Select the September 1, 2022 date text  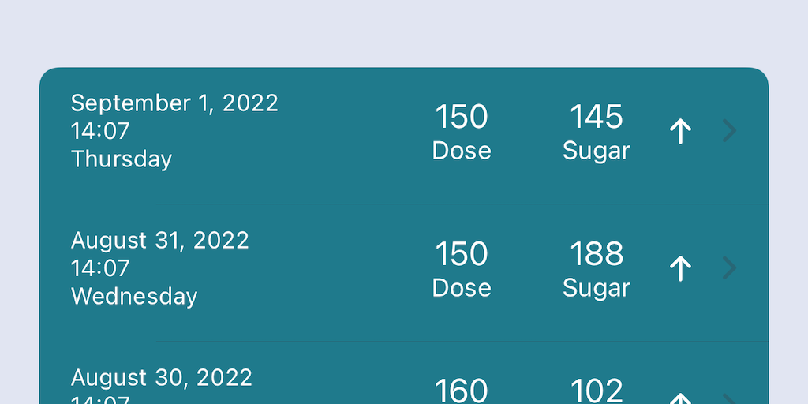coord(174,103)
